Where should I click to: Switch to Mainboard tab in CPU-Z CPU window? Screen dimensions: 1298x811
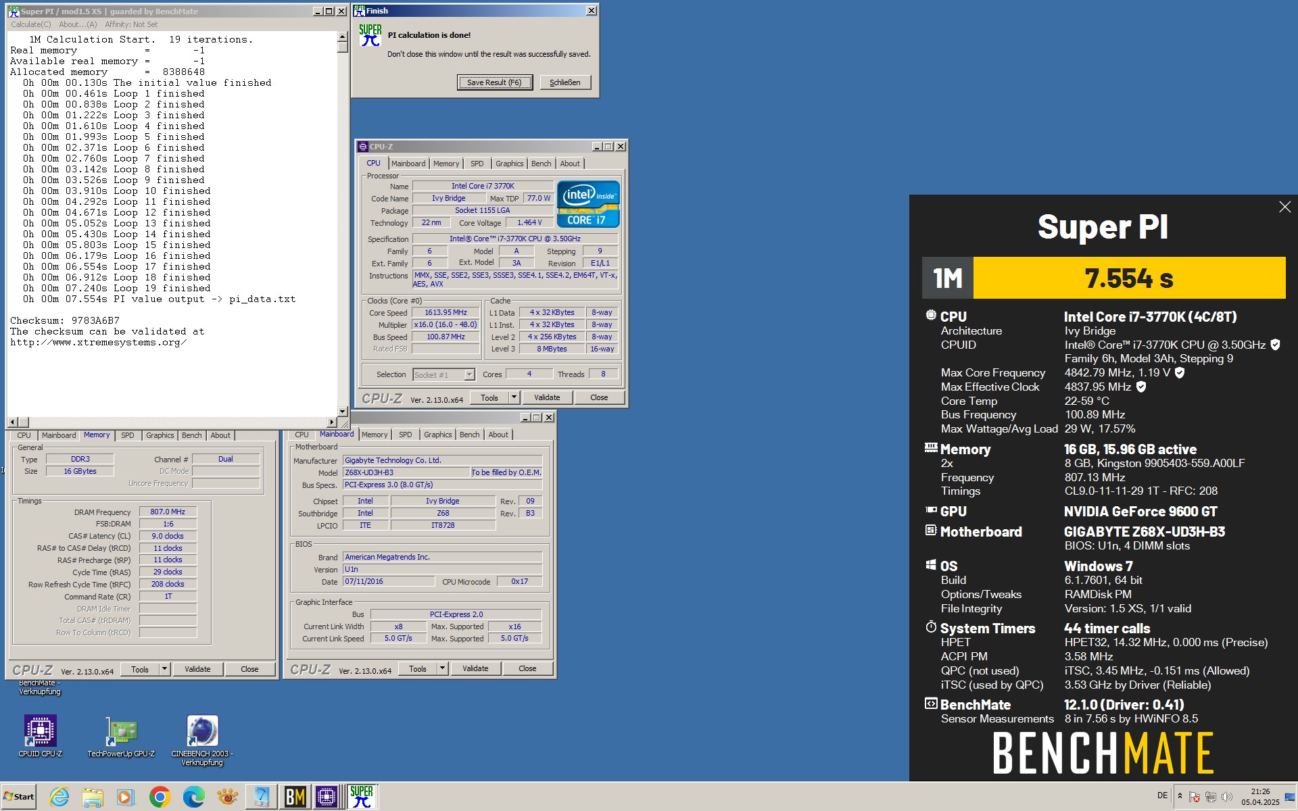pyautogui.click(x=408, y=164)
